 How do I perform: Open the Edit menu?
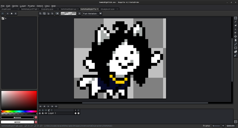tap(8, 6)
